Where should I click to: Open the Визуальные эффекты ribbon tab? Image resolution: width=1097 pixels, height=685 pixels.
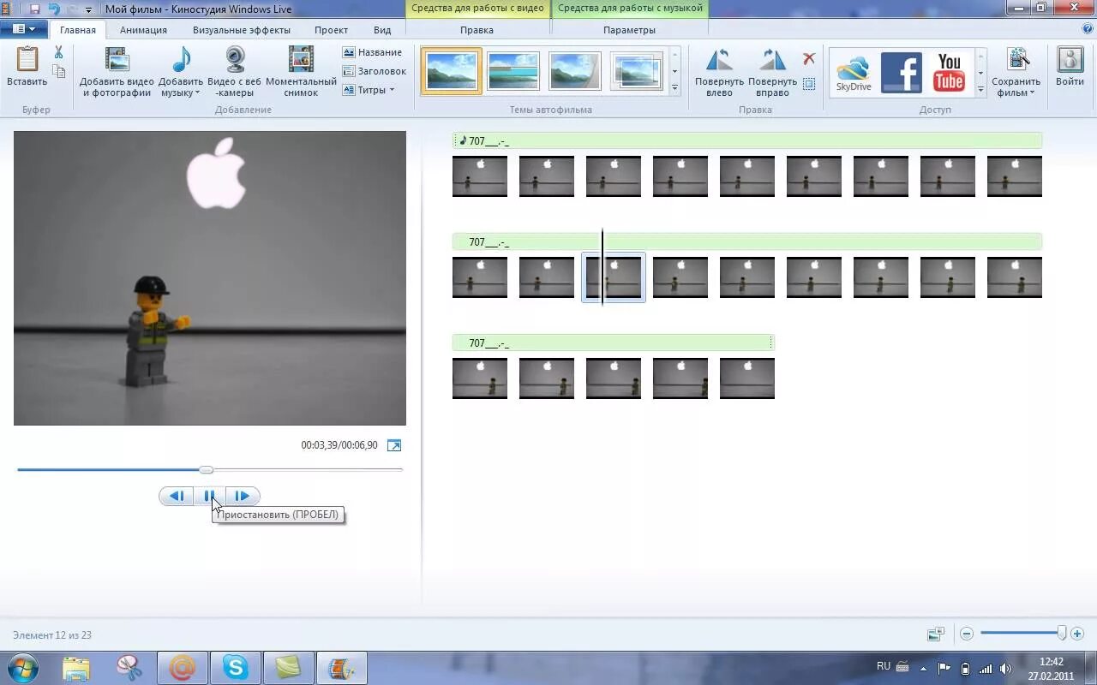pos(242,30)
